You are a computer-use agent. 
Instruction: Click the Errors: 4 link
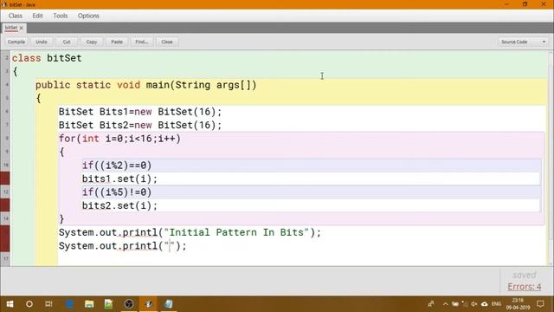[x=524, y=287]
